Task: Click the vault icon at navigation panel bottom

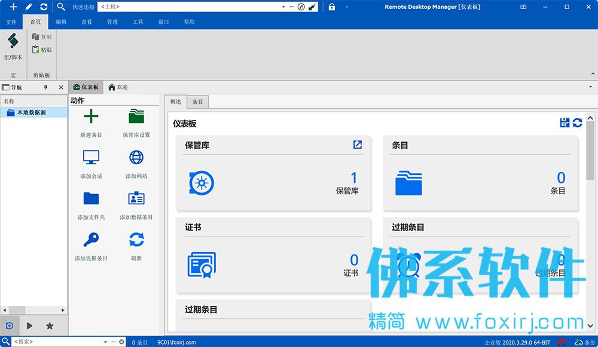Action: (x=10, y=325)
